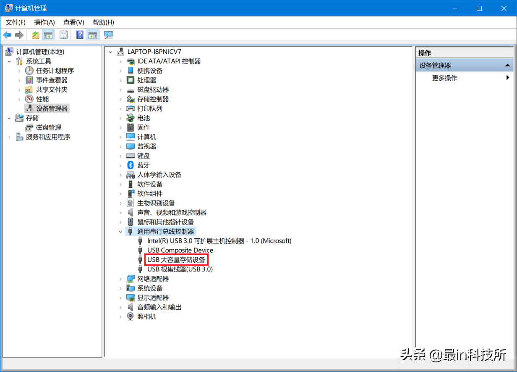The height and width of the screenshot is (372, 517).
Task: Select 固件 category label
Action: point(144,127)
